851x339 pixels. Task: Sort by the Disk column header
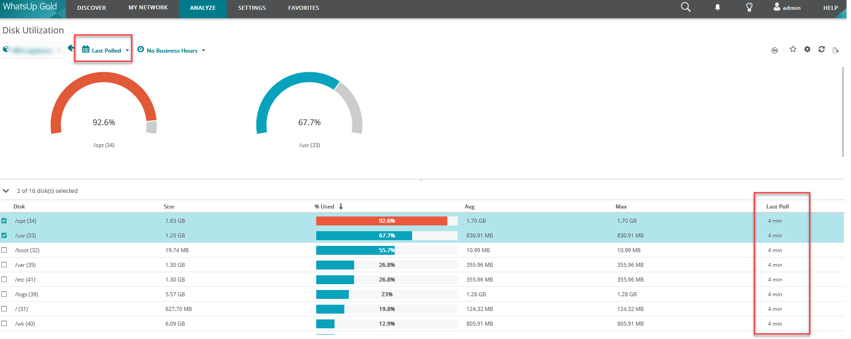tap(19, 207)
